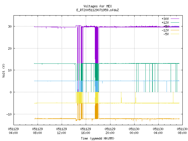This screenshot has width=188, height=141.
Task: Click the x-axis label 051130 00:00
Action: coord(134,131)
